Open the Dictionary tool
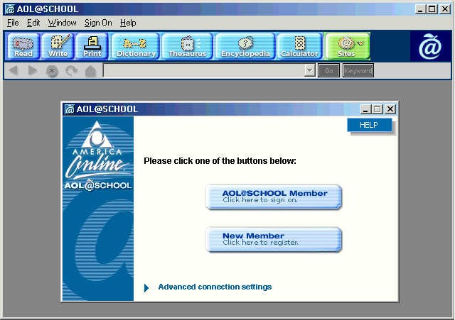455x320 pixels. pyautogui.click(x=136, y=46)
